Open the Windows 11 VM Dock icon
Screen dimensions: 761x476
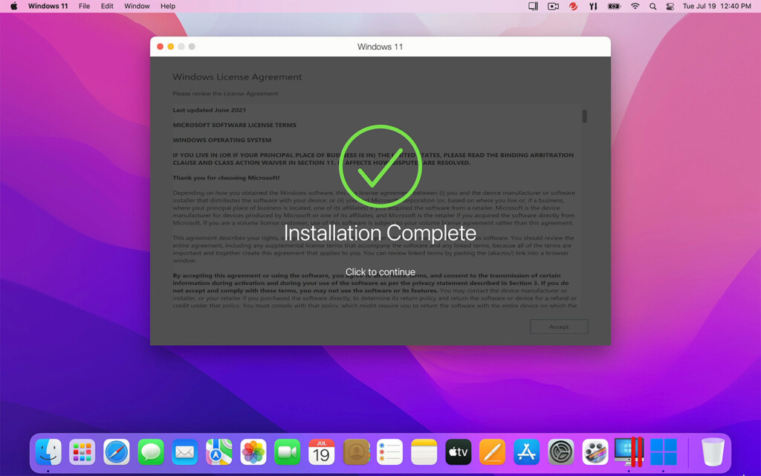click(663, 451)
